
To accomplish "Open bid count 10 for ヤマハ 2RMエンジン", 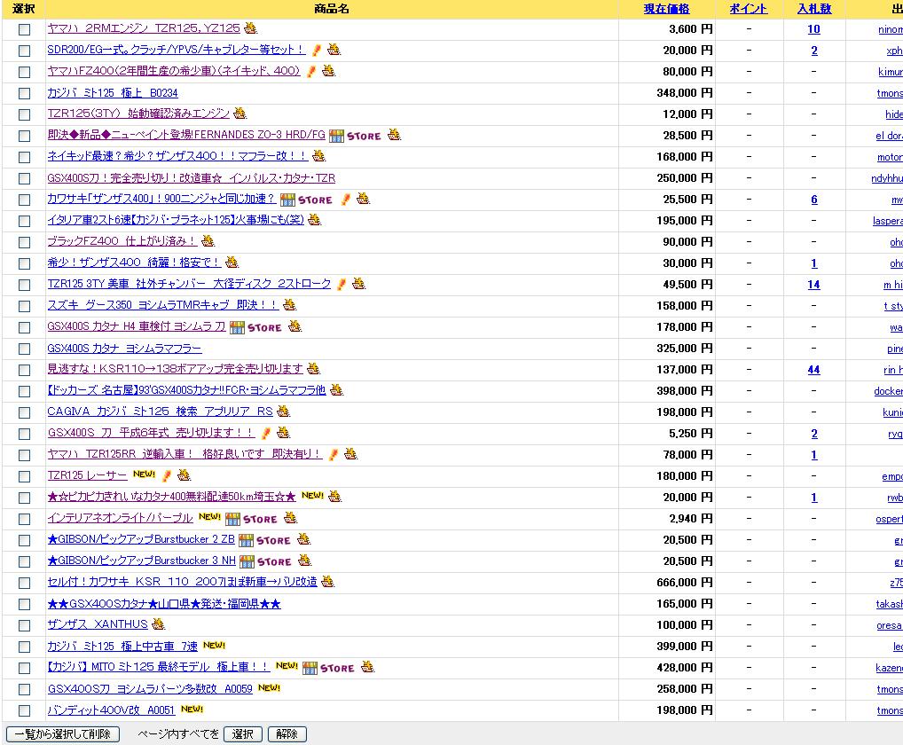I will coord(813,29).
